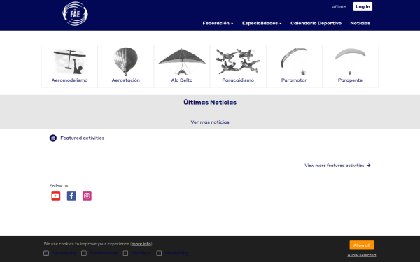This screenshot has width=420, height=262.
Task: Click the Últimas Noticias heading
Action: (210, 103)
